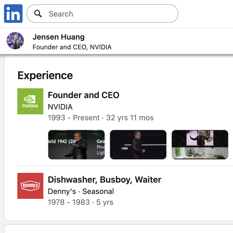This screenshot has width=233, height=233.
Task: Click the Experience section heading
Action: pyautogui.click(x=45, y=76)
